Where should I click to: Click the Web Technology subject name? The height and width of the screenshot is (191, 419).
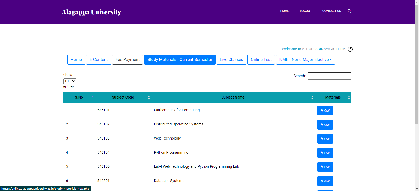click(167, 138)
